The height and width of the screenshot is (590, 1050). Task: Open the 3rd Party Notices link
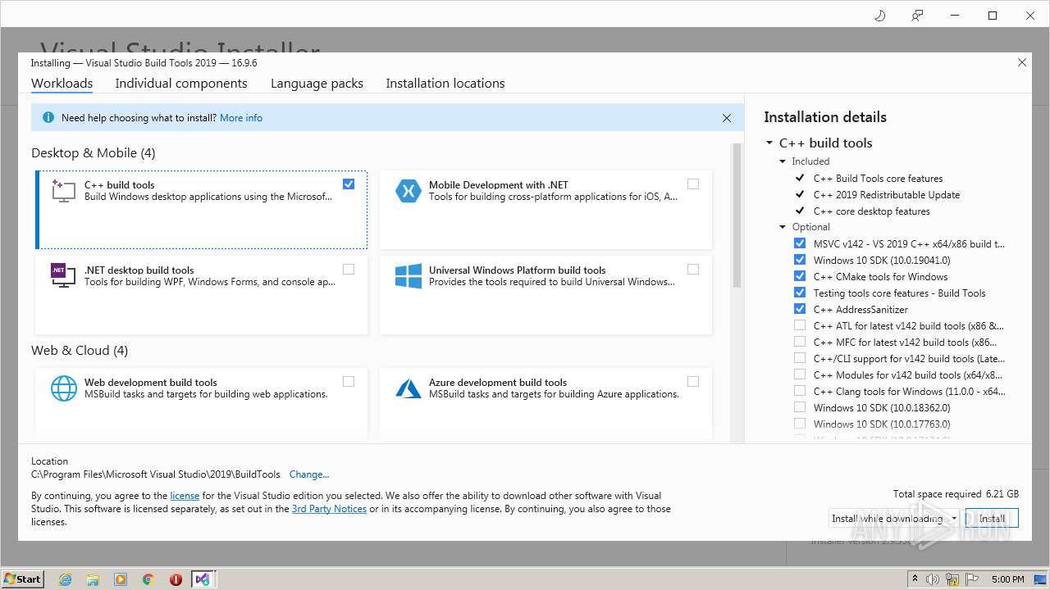point(329,509)
